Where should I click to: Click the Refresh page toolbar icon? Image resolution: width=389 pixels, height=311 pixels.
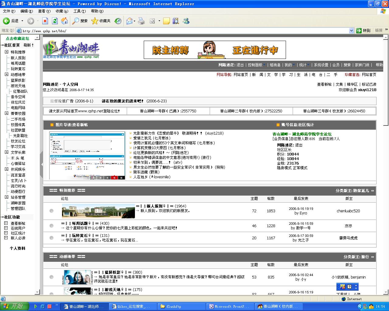coord(55,21)
